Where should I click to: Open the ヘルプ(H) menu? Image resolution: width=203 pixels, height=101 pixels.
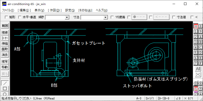click(101, 11)
